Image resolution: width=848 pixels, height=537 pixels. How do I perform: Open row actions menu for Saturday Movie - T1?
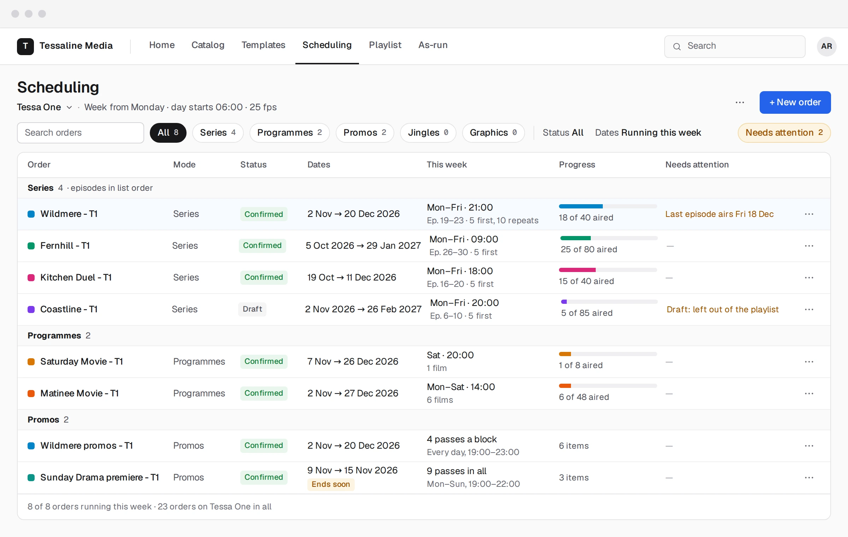809,362
